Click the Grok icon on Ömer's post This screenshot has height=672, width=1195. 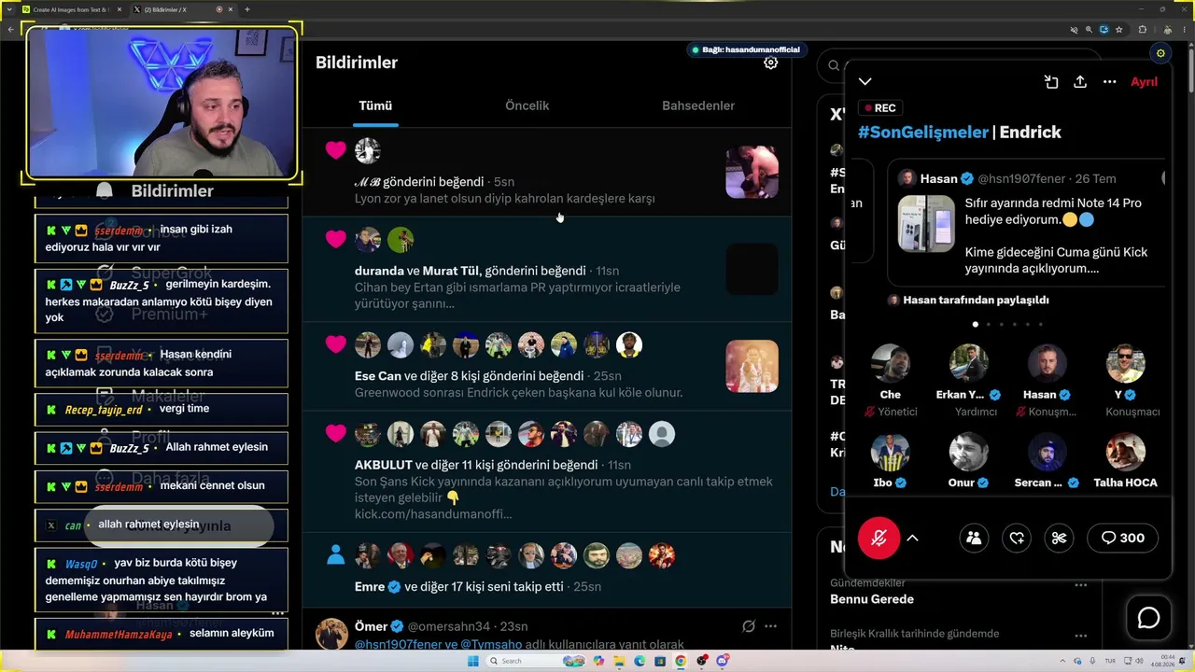(x=748, y=626)
